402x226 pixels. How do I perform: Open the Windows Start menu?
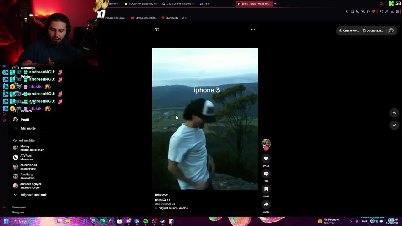[6, 221]
